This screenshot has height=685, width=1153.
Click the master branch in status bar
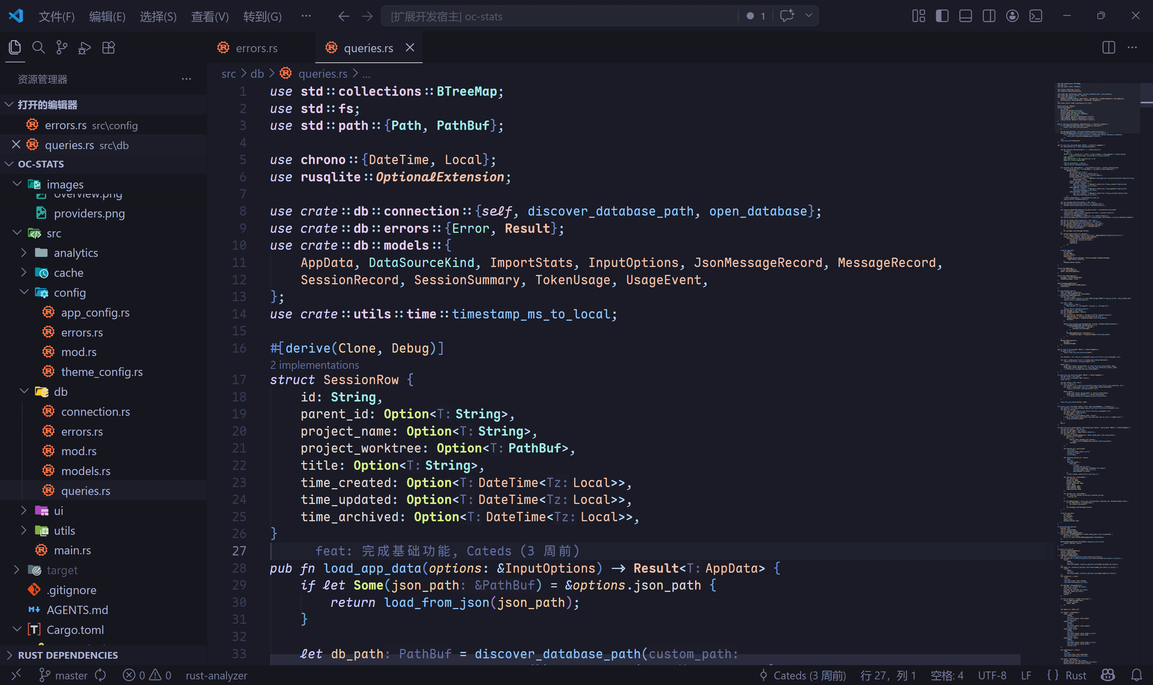(64, 675)
